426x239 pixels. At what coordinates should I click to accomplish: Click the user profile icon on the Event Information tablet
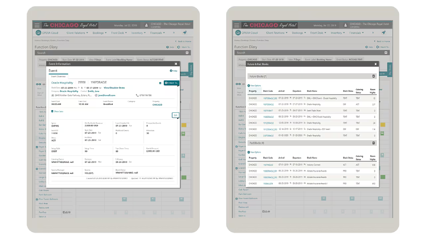pyautogui.click(x=146, y=25)
